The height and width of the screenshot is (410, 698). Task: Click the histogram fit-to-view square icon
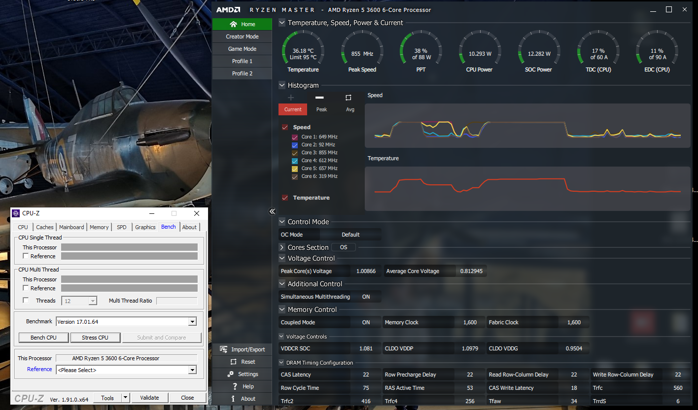[349, 98]
